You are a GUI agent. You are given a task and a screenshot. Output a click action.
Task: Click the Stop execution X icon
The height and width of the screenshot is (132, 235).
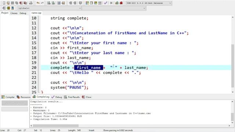[111, 3]
